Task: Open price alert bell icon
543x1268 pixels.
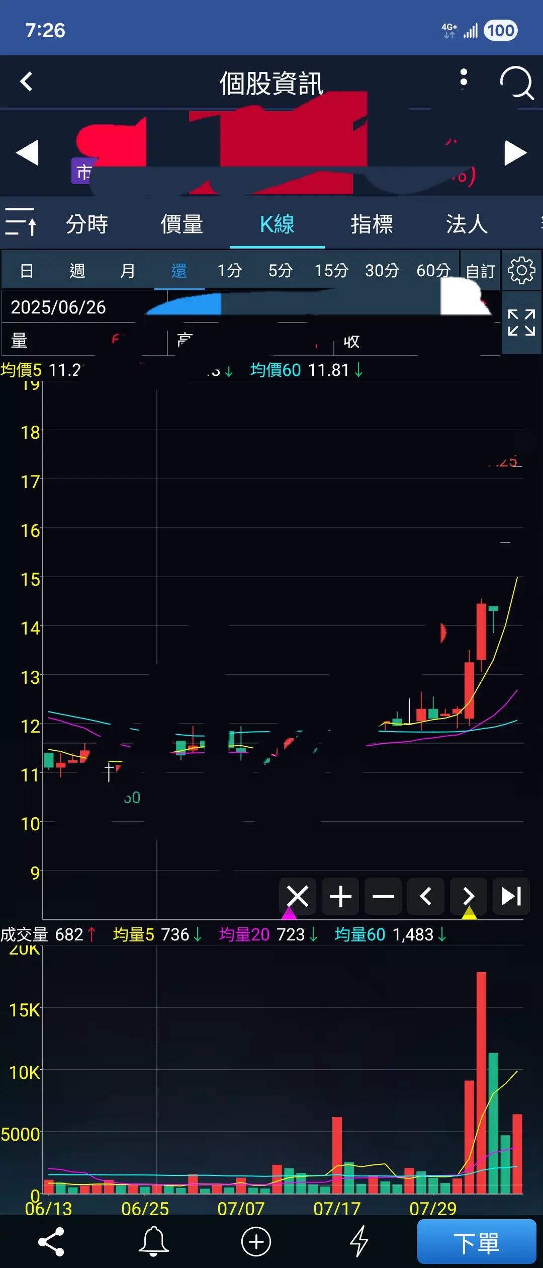Action: tap(153, 1242)
